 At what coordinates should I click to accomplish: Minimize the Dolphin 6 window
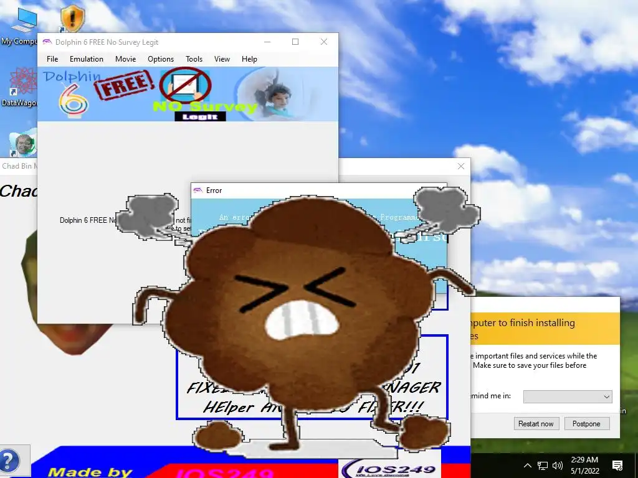point(267,42)
